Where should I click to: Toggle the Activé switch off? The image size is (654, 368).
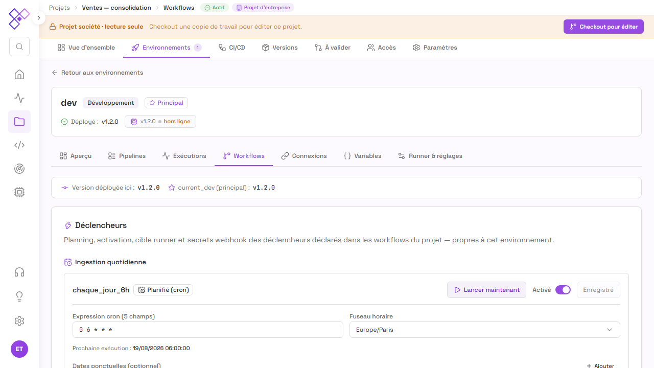(x=563, y=290)
